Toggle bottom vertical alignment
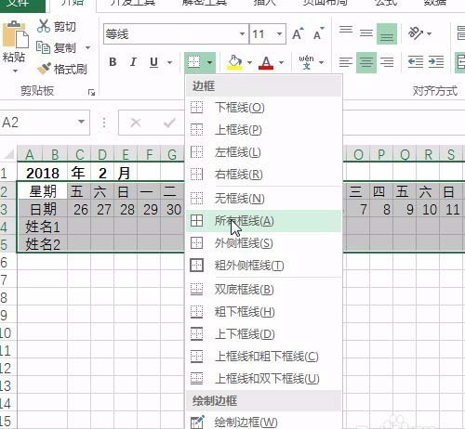 (x=387, y=33)
